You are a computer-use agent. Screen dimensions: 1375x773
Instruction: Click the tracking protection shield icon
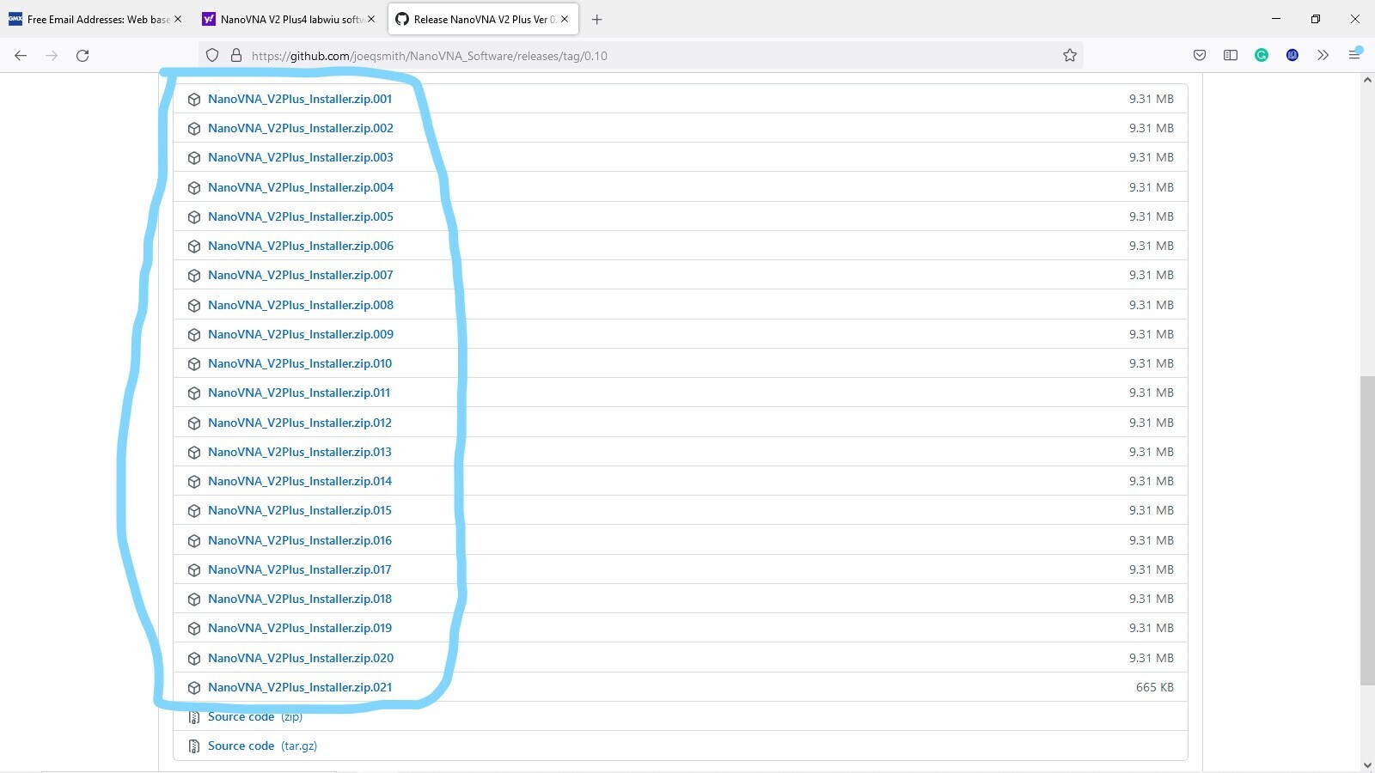(212, 56)
